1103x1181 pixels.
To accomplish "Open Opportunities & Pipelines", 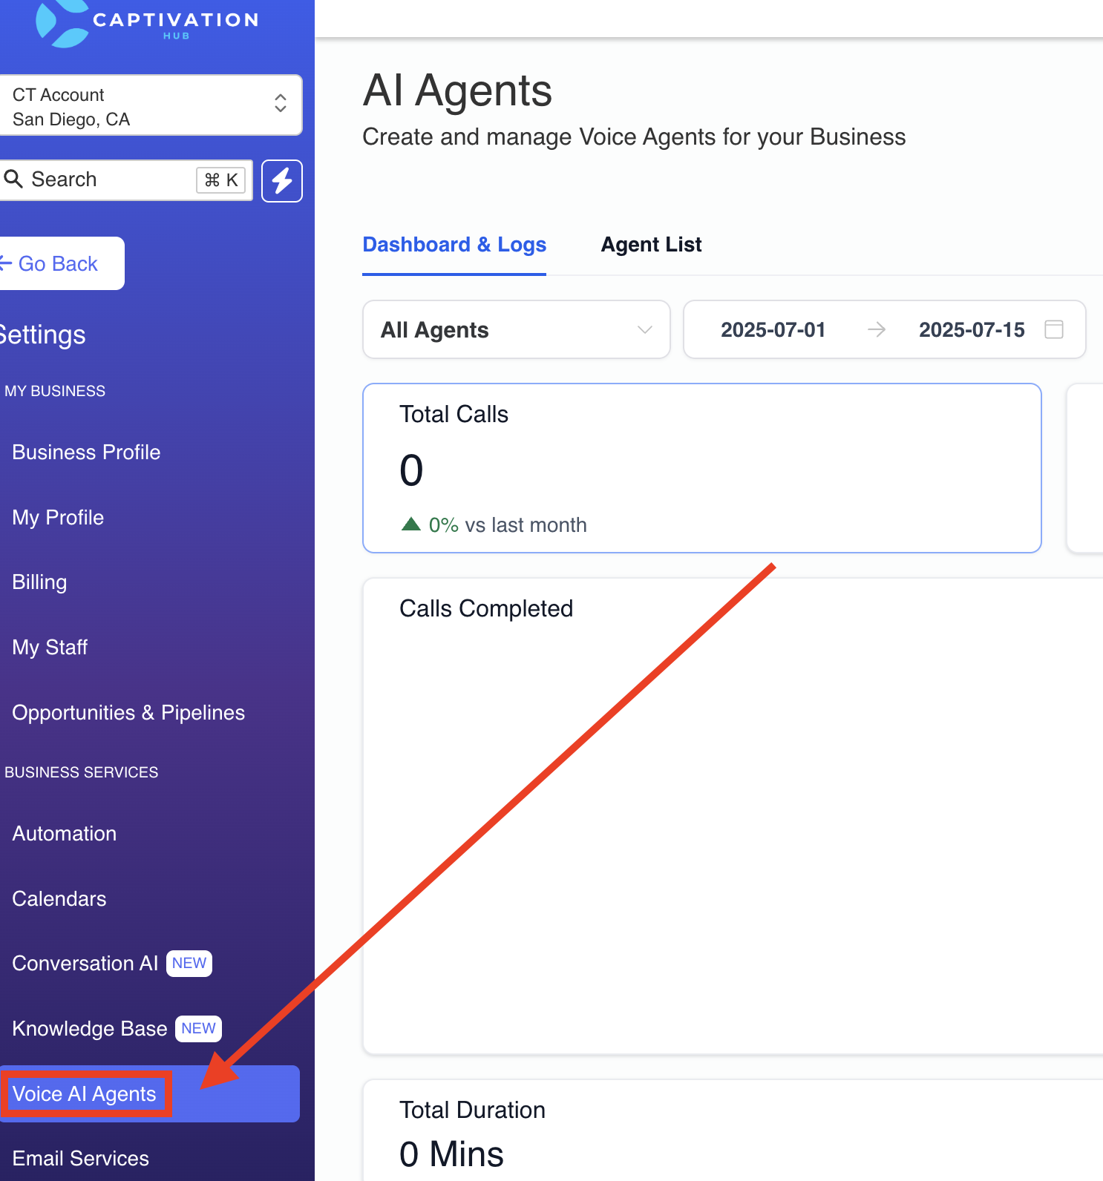I will 128,713.
